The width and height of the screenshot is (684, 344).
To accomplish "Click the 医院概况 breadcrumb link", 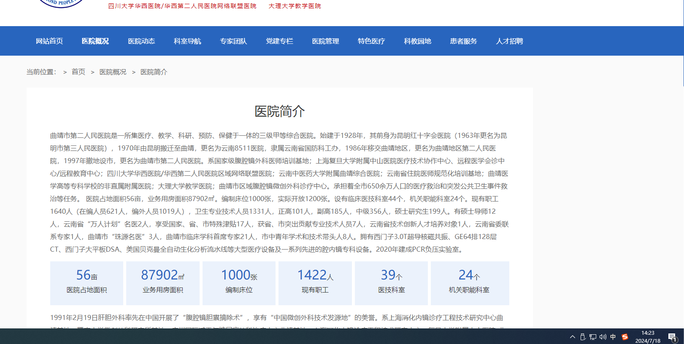I will 113,72.
